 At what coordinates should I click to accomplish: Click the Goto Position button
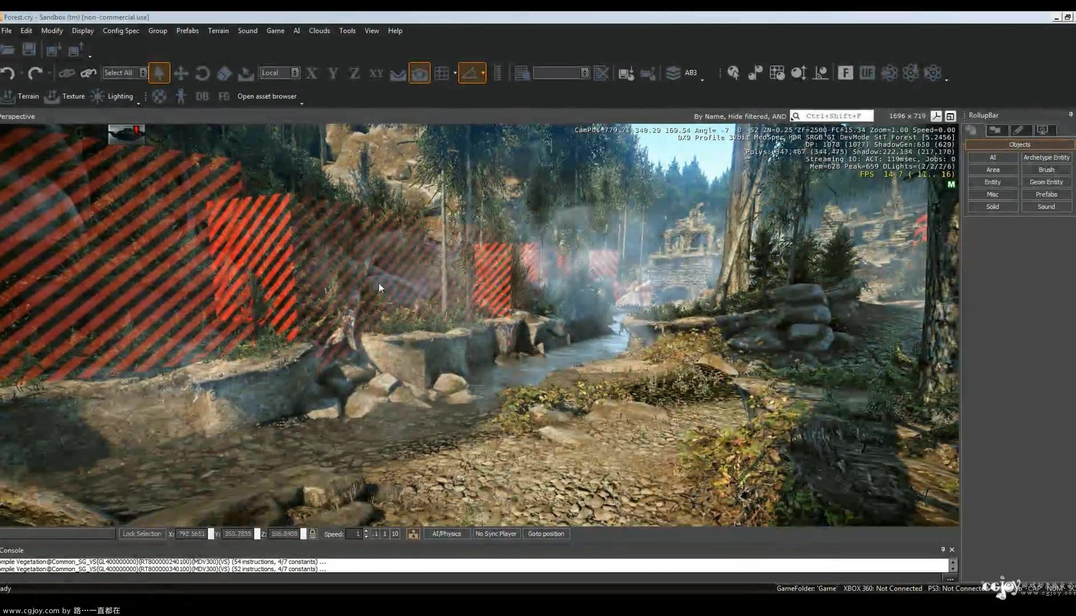546,533
